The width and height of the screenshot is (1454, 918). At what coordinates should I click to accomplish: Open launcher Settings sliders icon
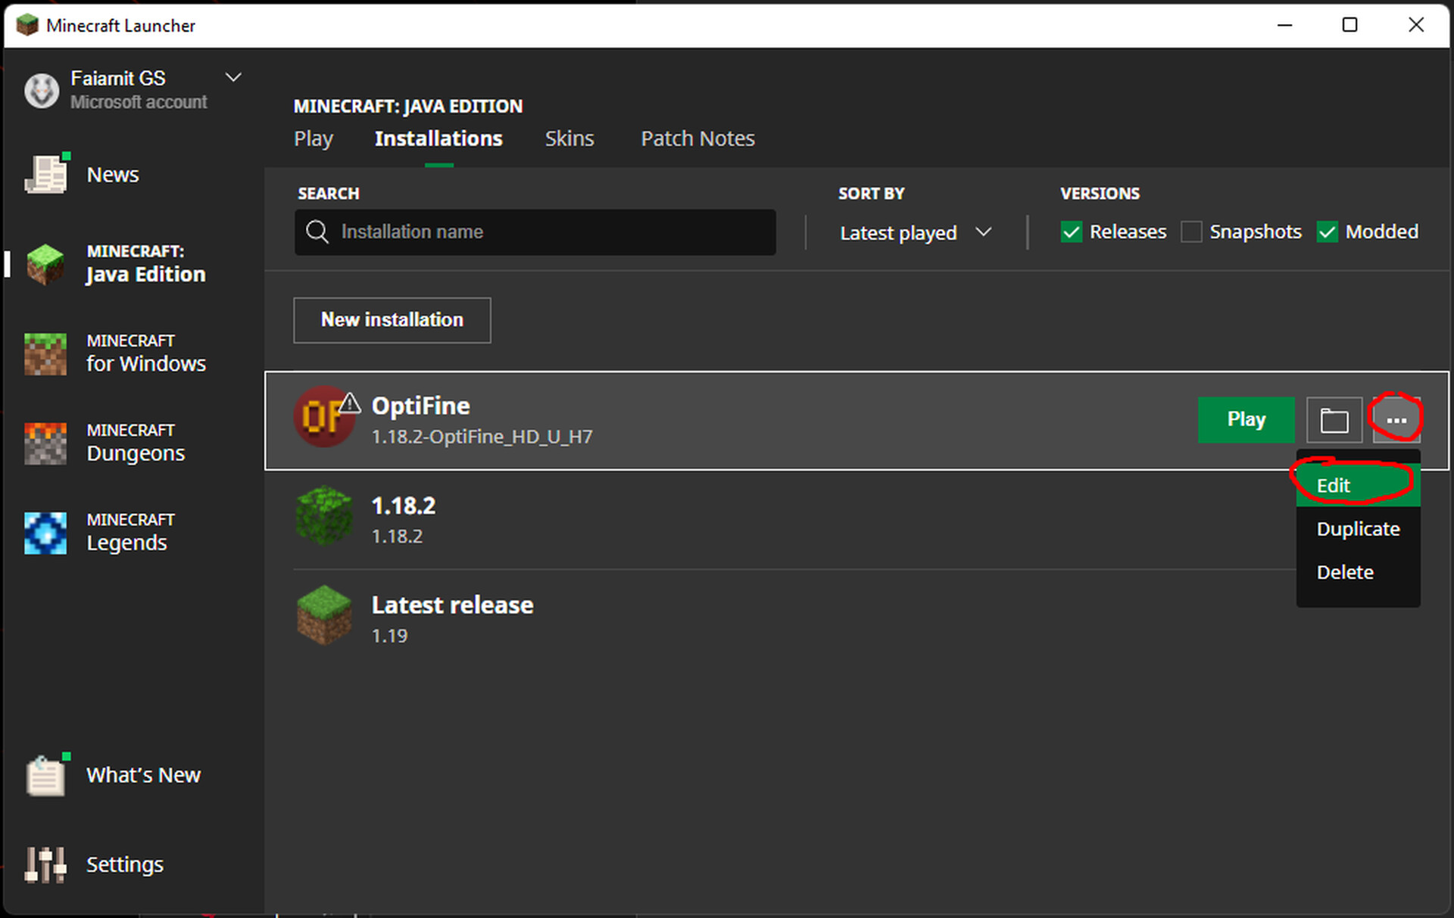point(45,864)
